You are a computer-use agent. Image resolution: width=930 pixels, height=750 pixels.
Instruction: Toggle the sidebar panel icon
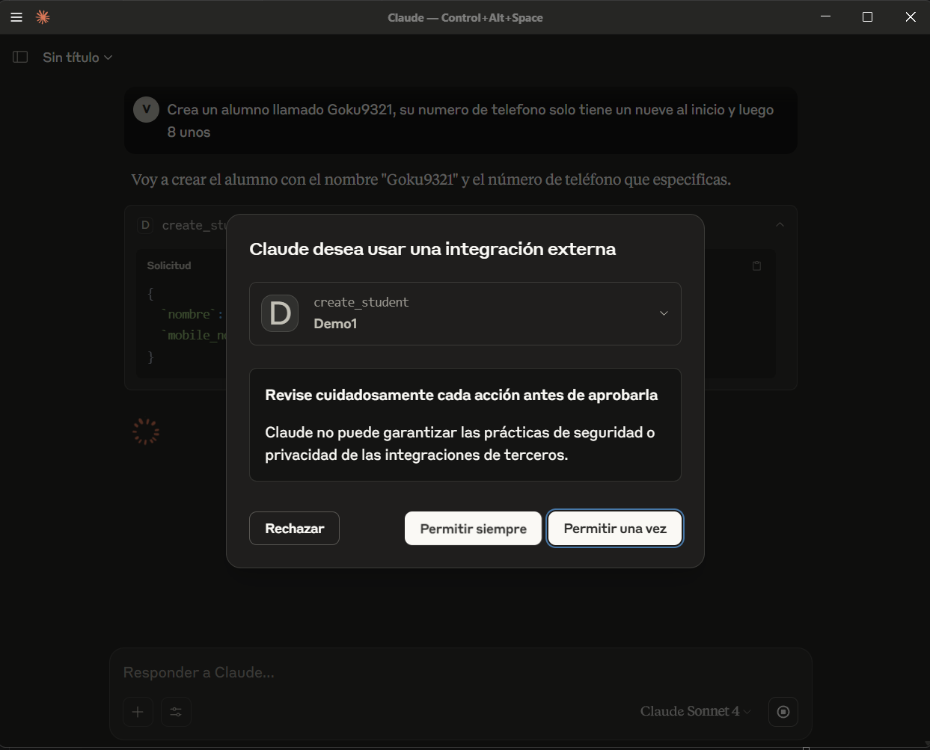tap(20, 57)
